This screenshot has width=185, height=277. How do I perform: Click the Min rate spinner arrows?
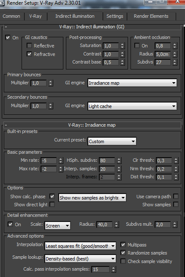60,161
